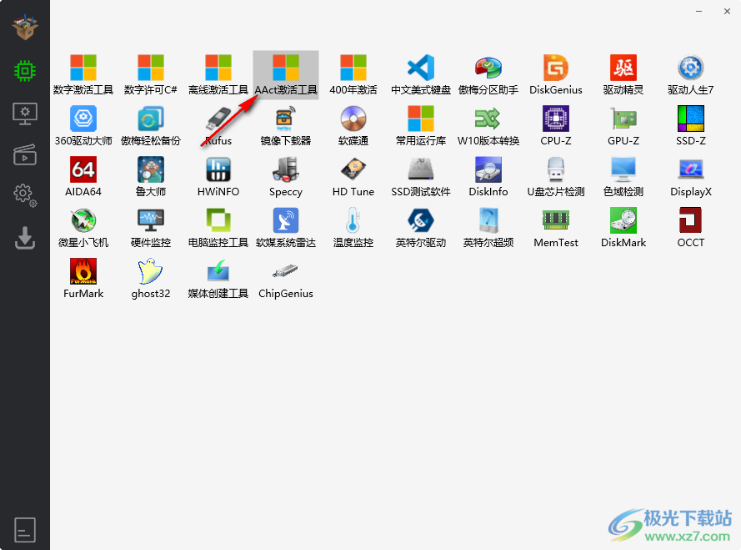Launch SSD测试软件
The height and width of the screenshot is (550, 741).
coord(421,177)
